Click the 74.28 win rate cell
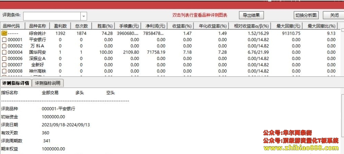The image size is (344, 154). tap(108, 33)
